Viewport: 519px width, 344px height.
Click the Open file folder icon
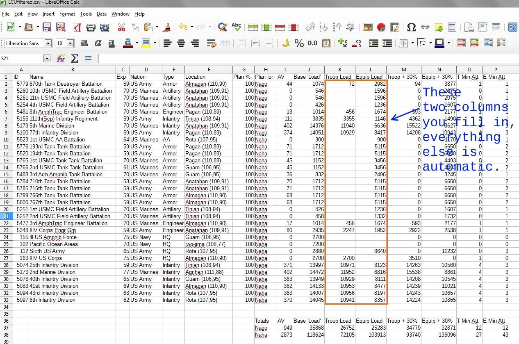coord(29,27)
